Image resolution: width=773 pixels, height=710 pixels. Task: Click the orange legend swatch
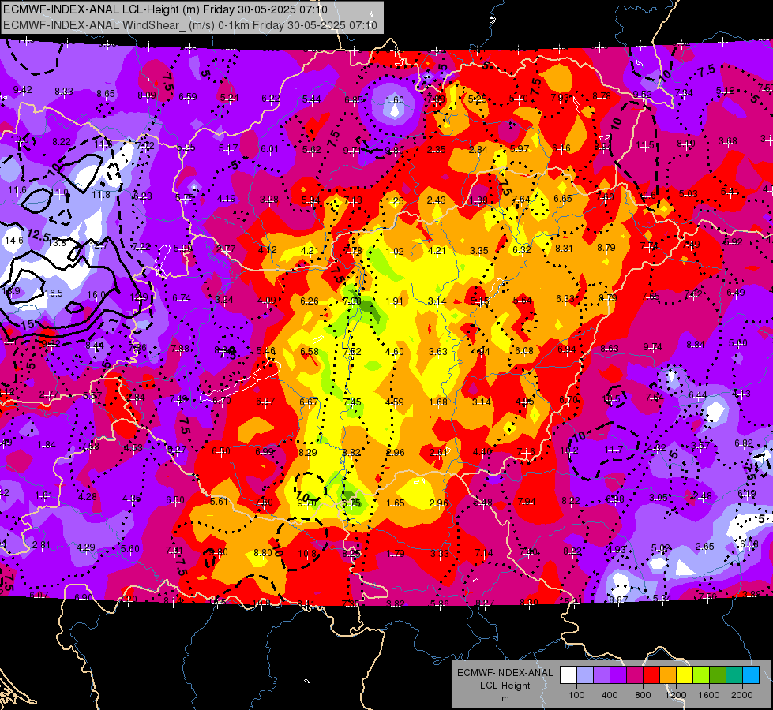click(x=667, y=674)
